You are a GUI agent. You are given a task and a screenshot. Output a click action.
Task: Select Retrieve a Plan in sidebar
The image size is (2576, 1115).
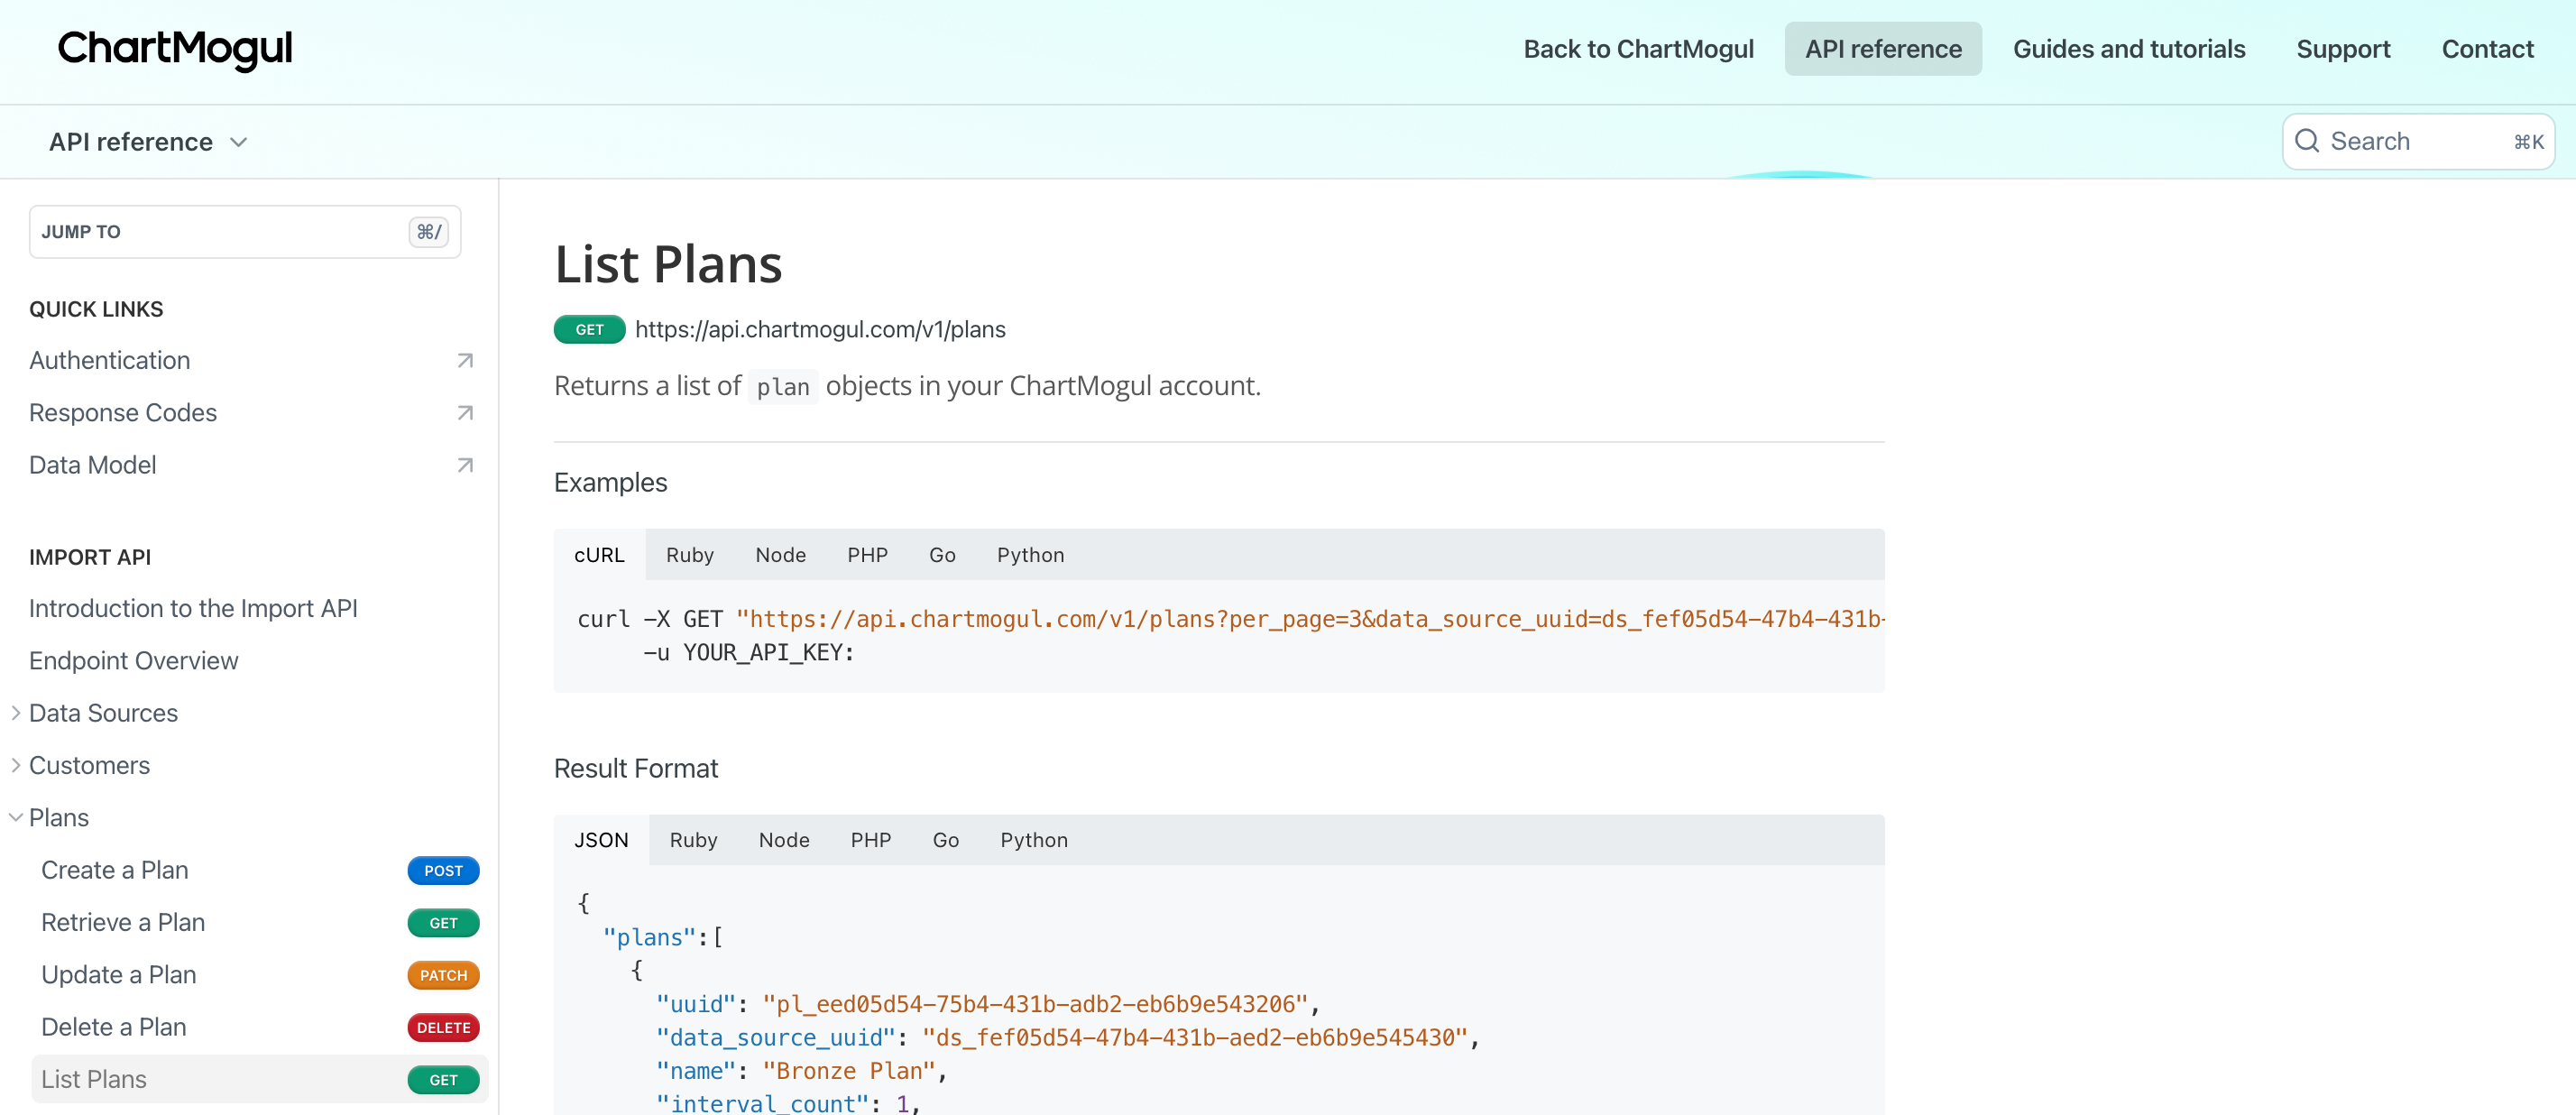click(123, 922)
